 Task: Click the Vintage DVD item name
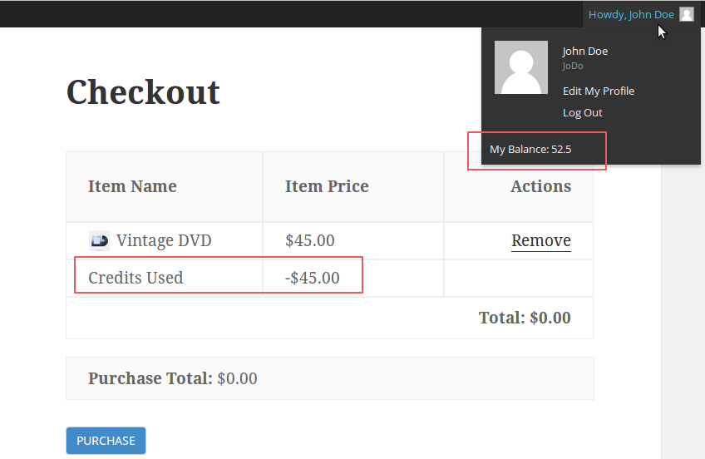(164, 240)
